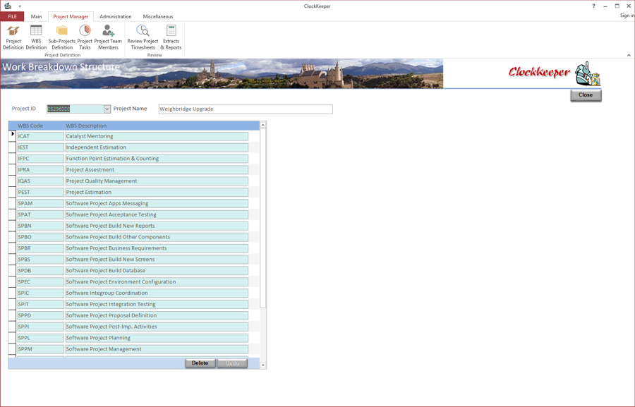635x407 pixels.
Task: Click Software Project Build Other Components
Action: (x=157, y=237)
